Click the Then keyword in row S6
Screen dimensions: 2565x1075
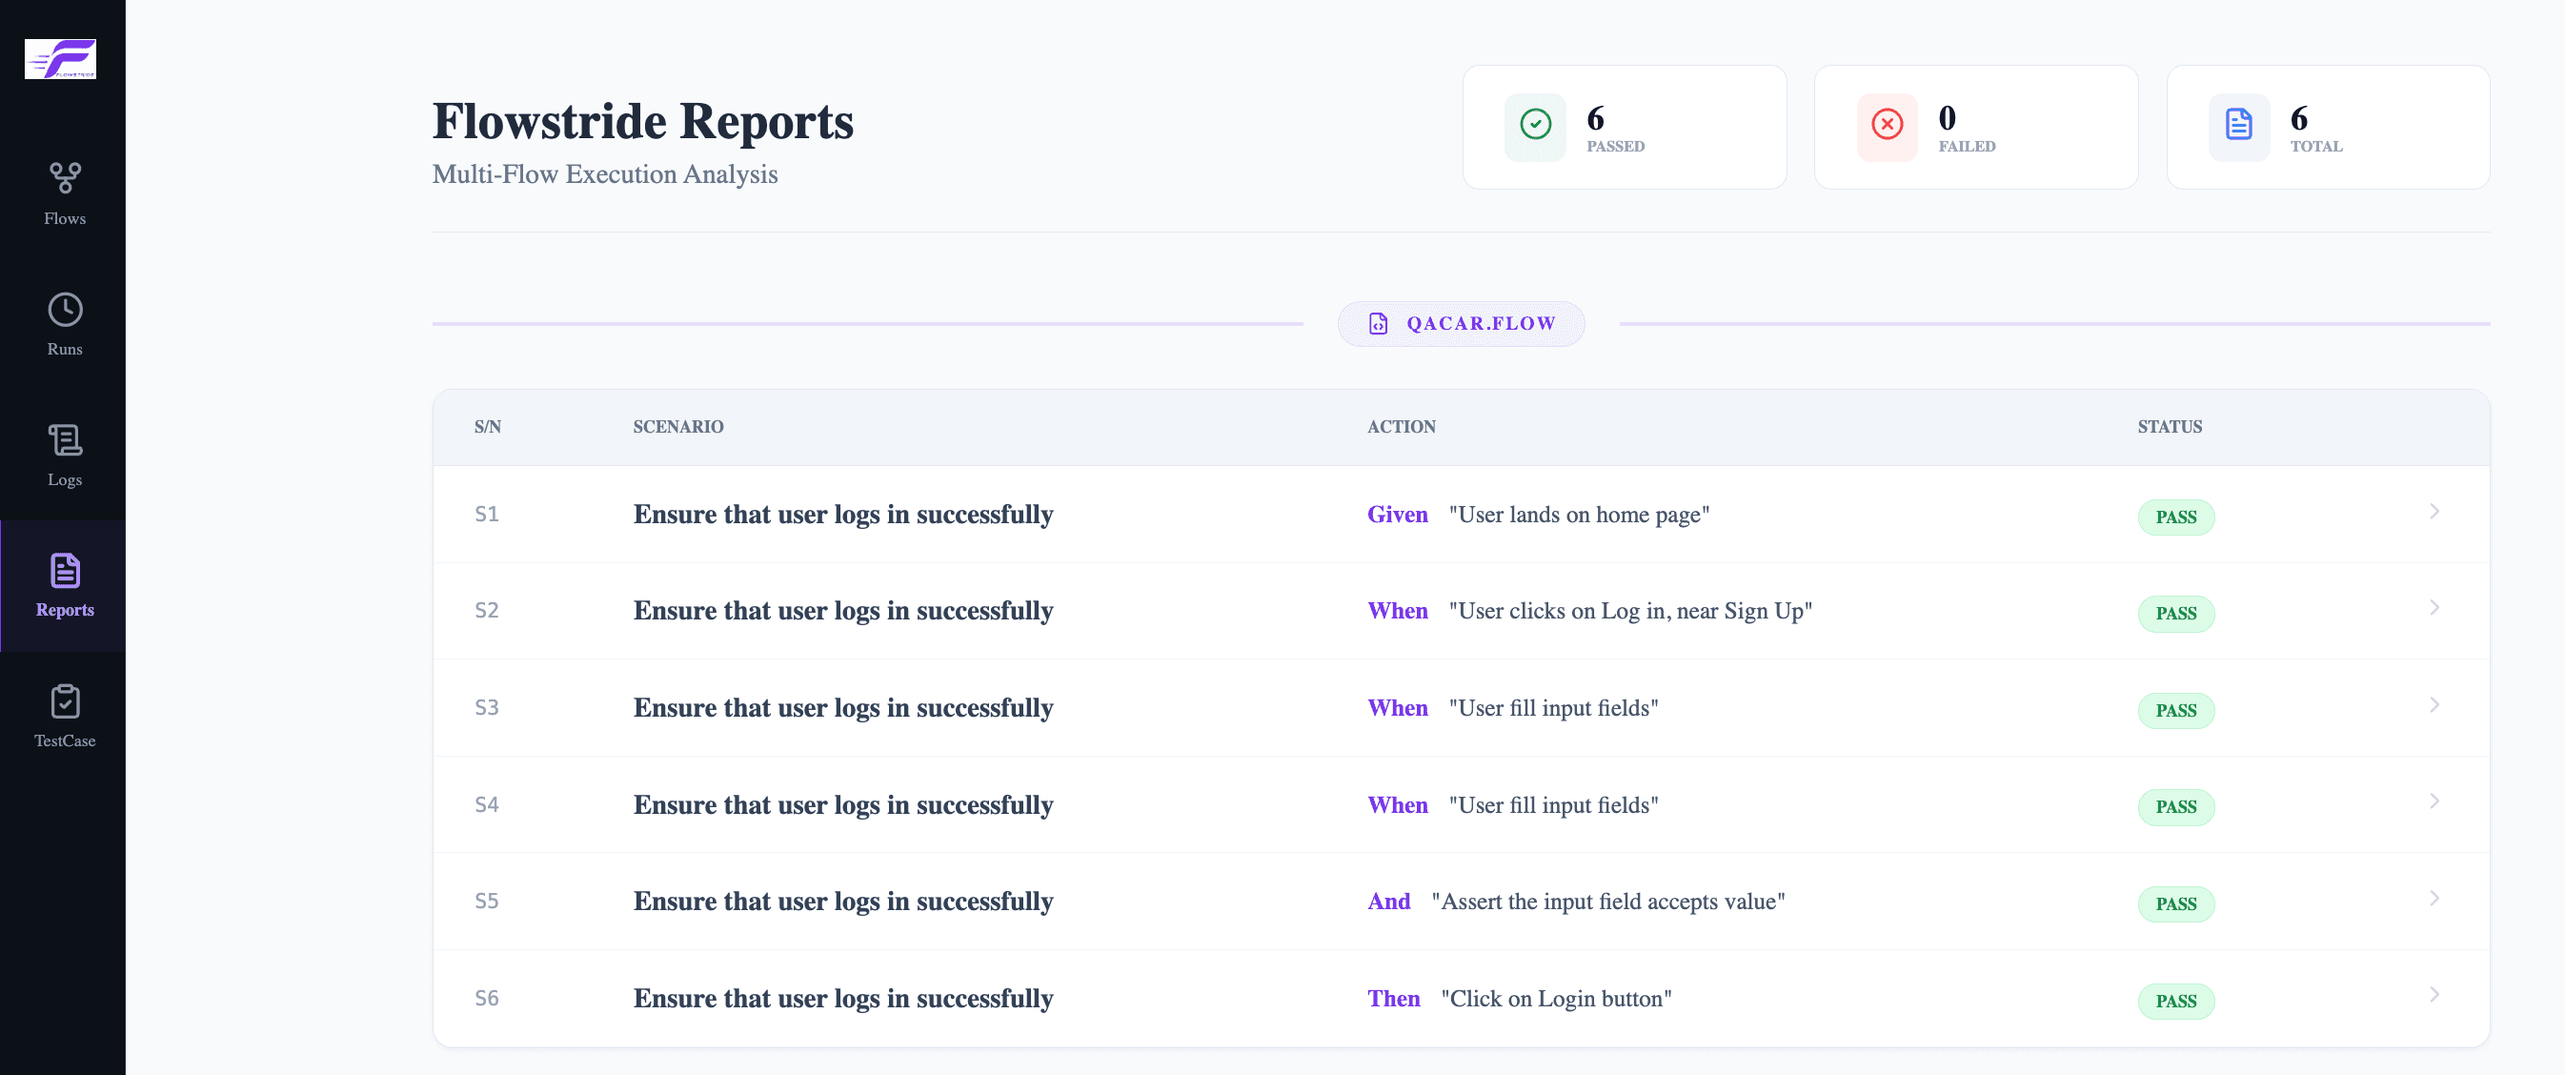pyautogui.click(x=1393, y=1000)
